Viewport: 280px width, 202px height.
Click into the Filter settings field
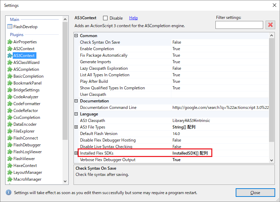tap(239, 25)
